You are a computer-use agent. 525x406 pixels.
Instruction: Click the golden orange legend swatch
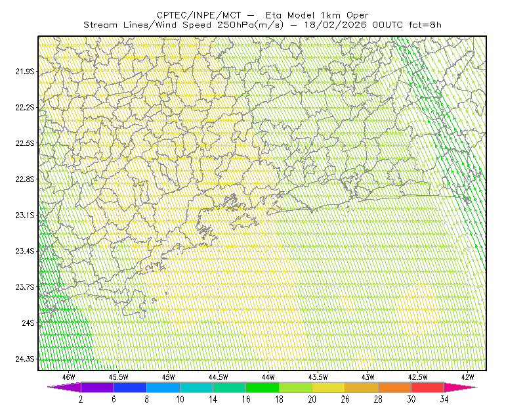[362, 387]
